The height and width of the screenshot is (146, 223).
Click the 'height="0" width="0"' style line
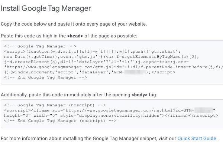(111, 116)
